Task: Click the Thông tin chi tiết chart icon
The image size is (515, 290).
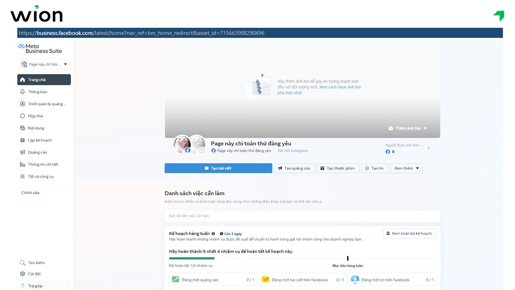Action: [23, 164]
